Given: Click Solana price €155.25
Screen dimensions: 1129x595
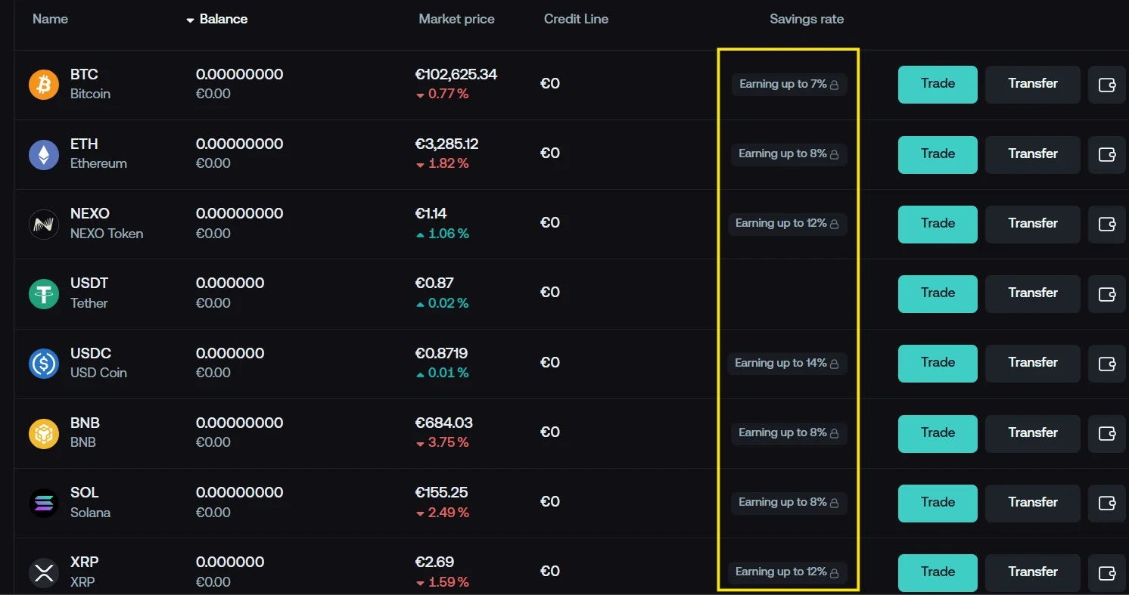Looking at the screenshot, I should click(441, 492).
